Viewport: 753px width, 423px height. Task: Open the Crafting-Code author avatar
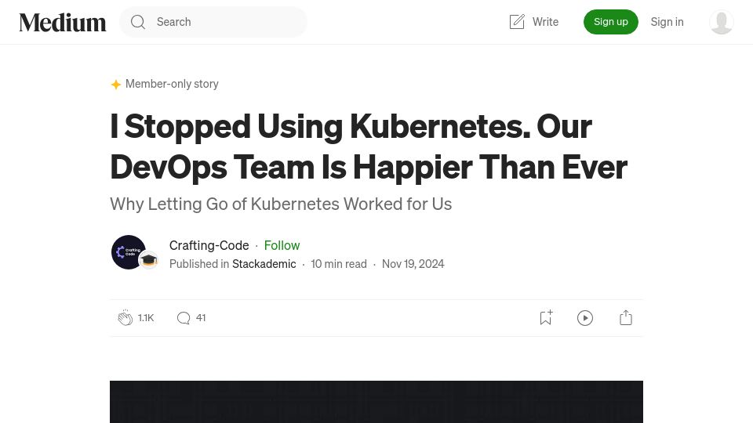coord(128,252)
